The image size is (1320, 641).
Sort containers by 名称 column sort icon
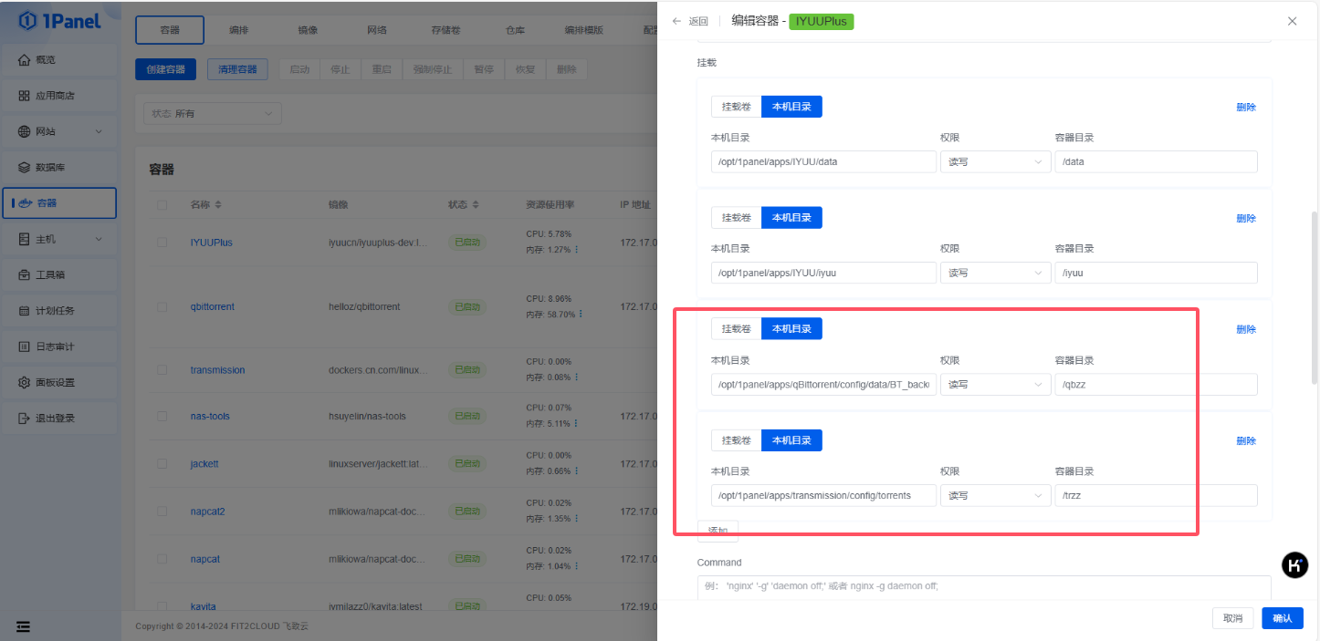[x=218, y=205]
